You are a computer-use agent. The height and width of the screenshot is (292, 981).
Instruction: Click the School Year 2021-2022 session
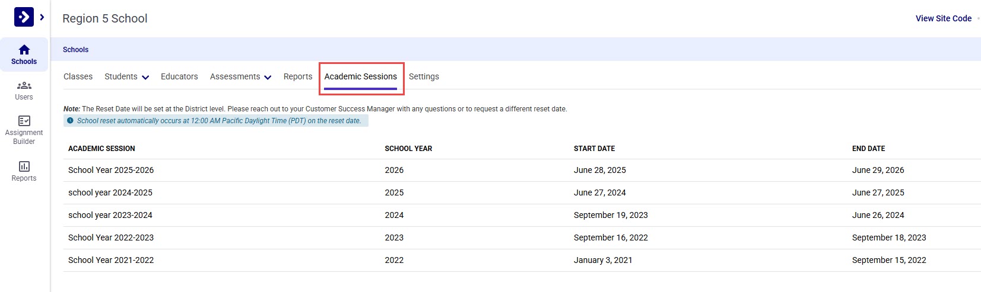(111, 260)
